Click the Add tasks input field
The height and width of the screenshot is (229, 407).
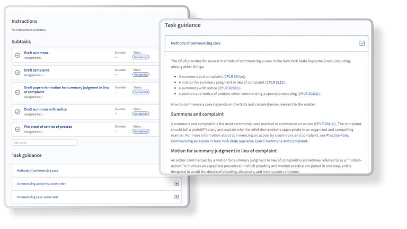coord(45,143)
